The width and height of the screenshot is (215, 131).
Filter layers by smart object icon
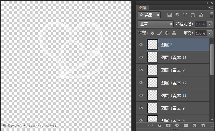(201, 15)
